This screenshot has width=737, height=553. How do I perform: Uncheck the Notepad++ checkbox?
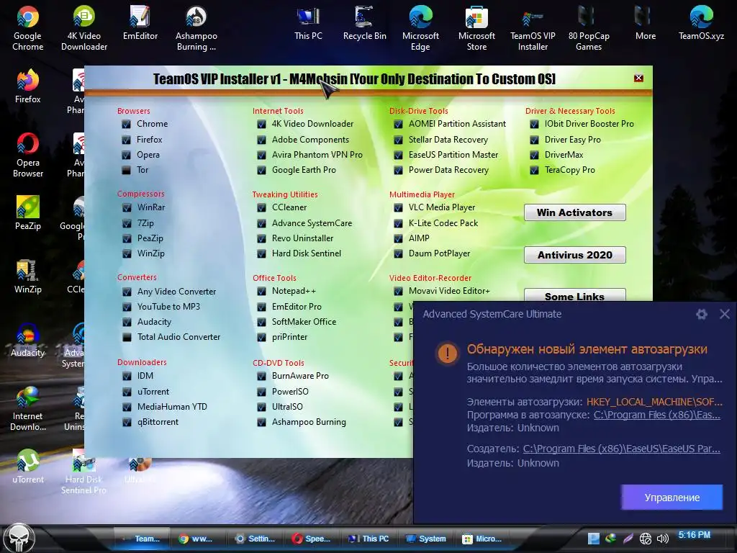(261, 292)
